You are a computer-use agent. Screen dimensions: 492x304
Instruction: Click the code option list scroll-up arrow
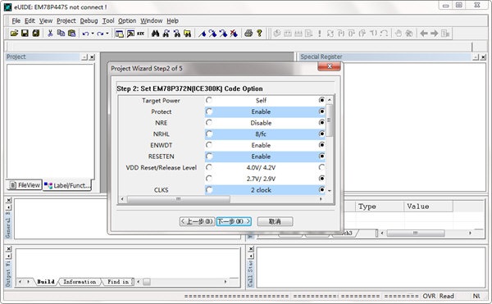tap(330, 100)
